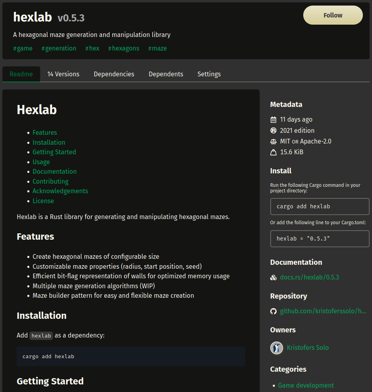Screen dimensions: 372x392
Task: Click the calendar icon beside 11 days ago
Action: click(273, 120)
